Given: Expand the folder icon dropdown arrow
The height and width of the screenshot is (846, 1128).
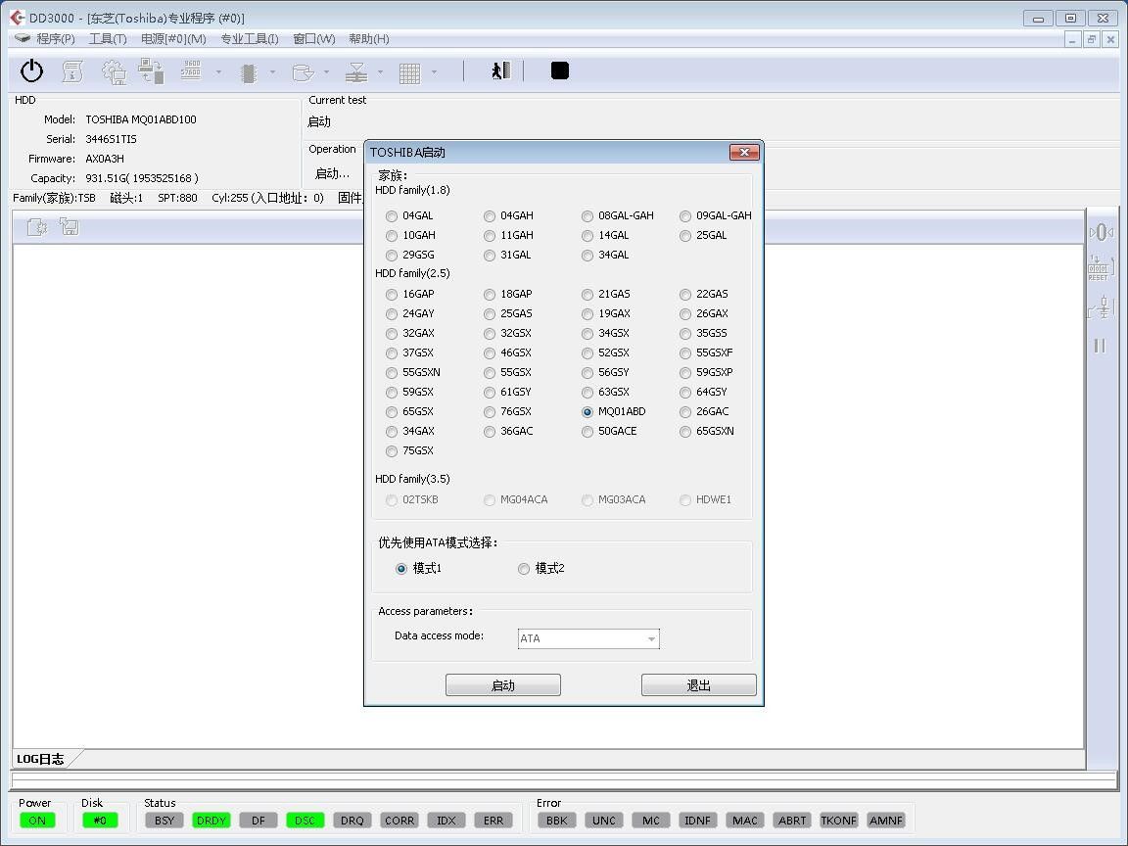Looking at the screenshot, I should click(x=326, y=71).
